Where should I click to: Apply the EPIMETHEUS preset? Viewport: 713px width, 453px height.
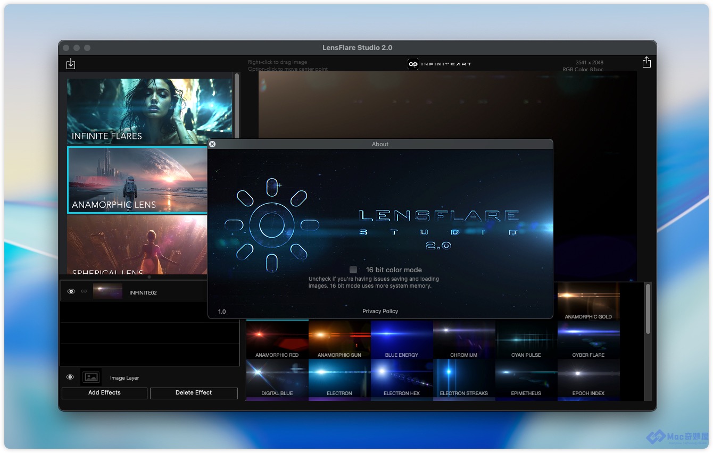pyautogui.click(x=526, y=377)
